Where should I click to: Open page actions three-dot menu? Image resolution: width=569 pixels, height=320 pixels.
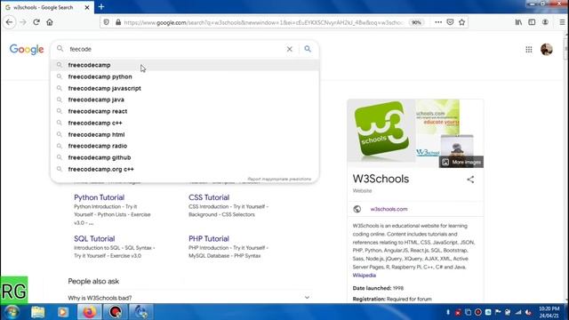point(438,22)
